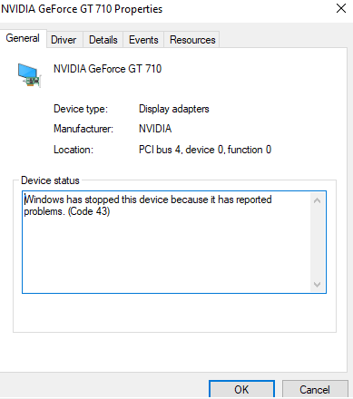
Task: Click the 'NVIDIA GeForce GT 710 Properties' title
Action: [x=82, y=9]
